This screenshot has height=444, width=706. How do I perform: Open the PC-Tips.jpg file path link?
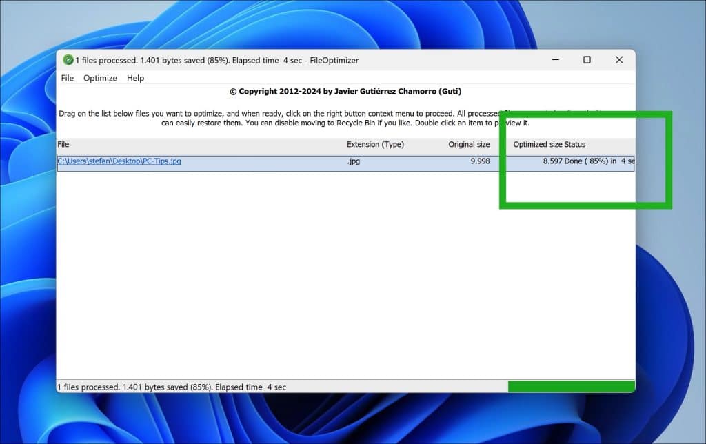coord(119,161)
